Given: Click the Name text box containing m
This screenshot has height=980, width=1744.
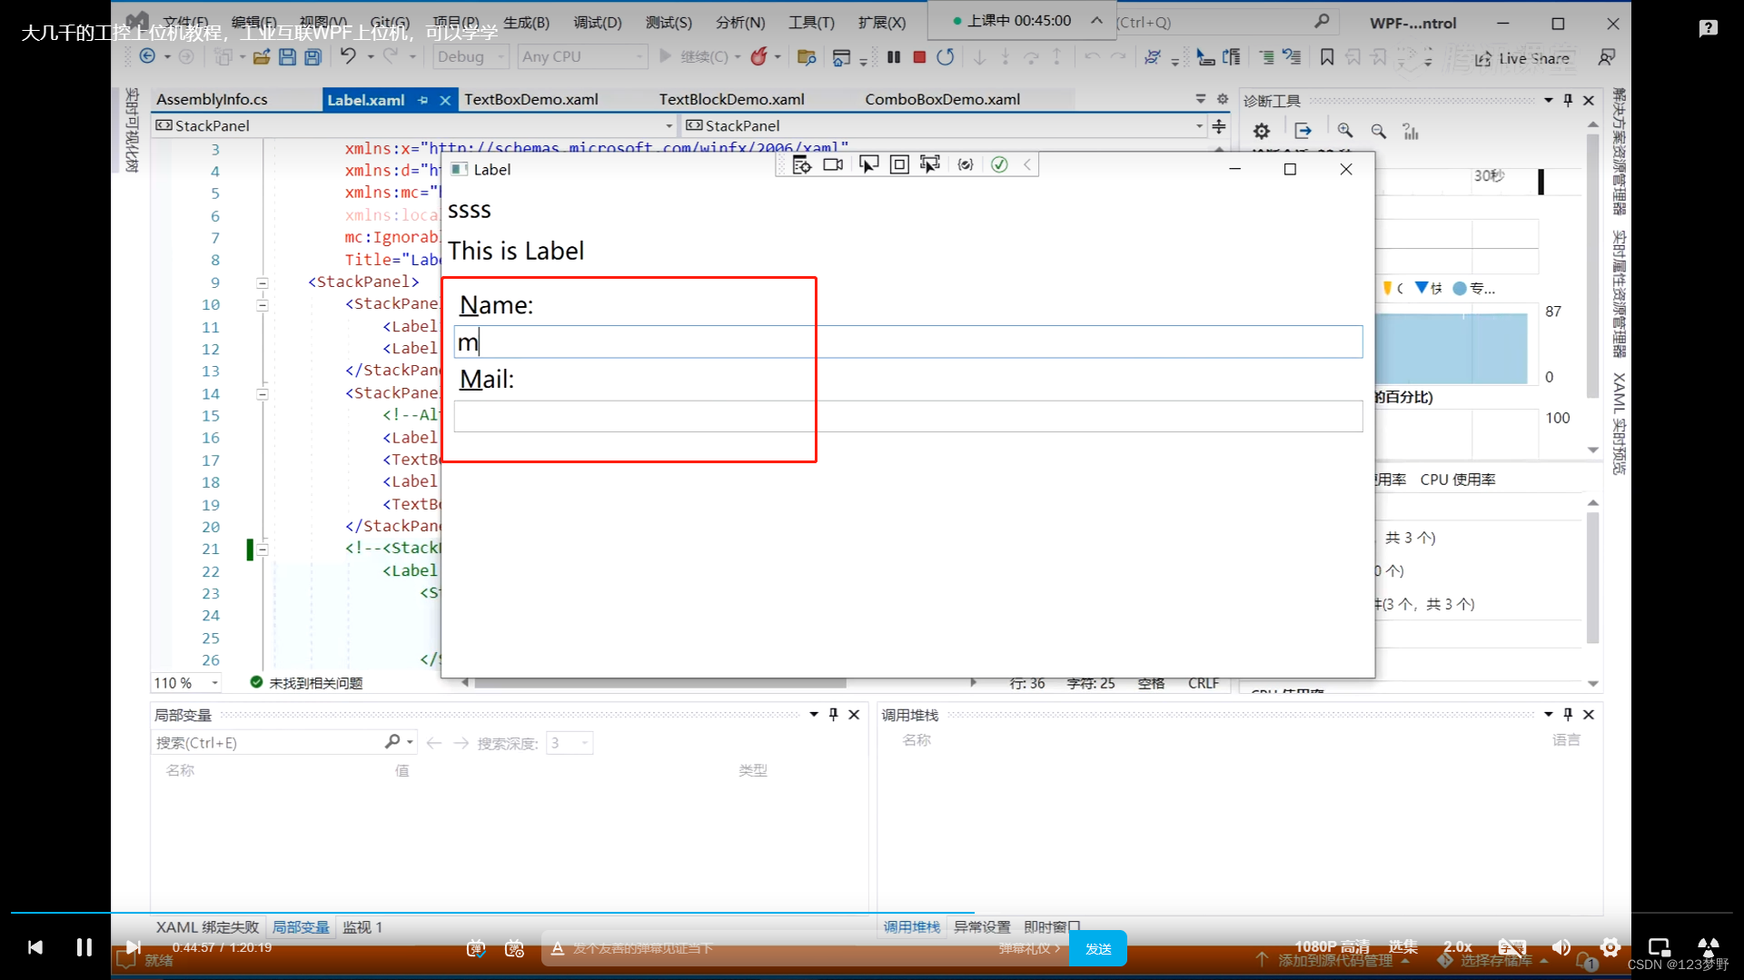Looking at the screenshot, I should click(908, 342).
